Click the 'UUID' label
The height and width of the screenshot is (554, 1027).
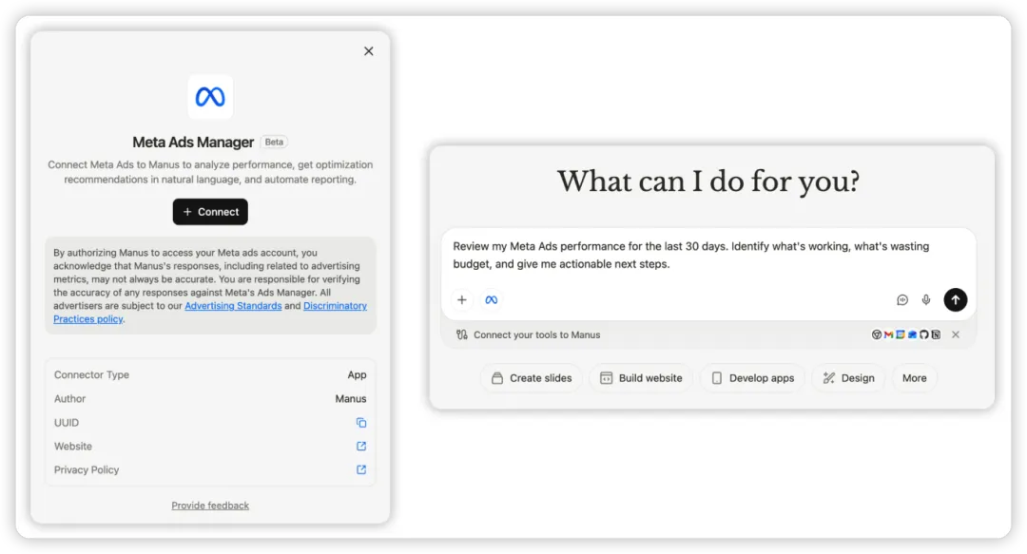tap(67, 422)
